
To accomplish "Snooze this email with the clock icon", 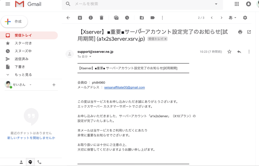I will click(x=127, y=18).
